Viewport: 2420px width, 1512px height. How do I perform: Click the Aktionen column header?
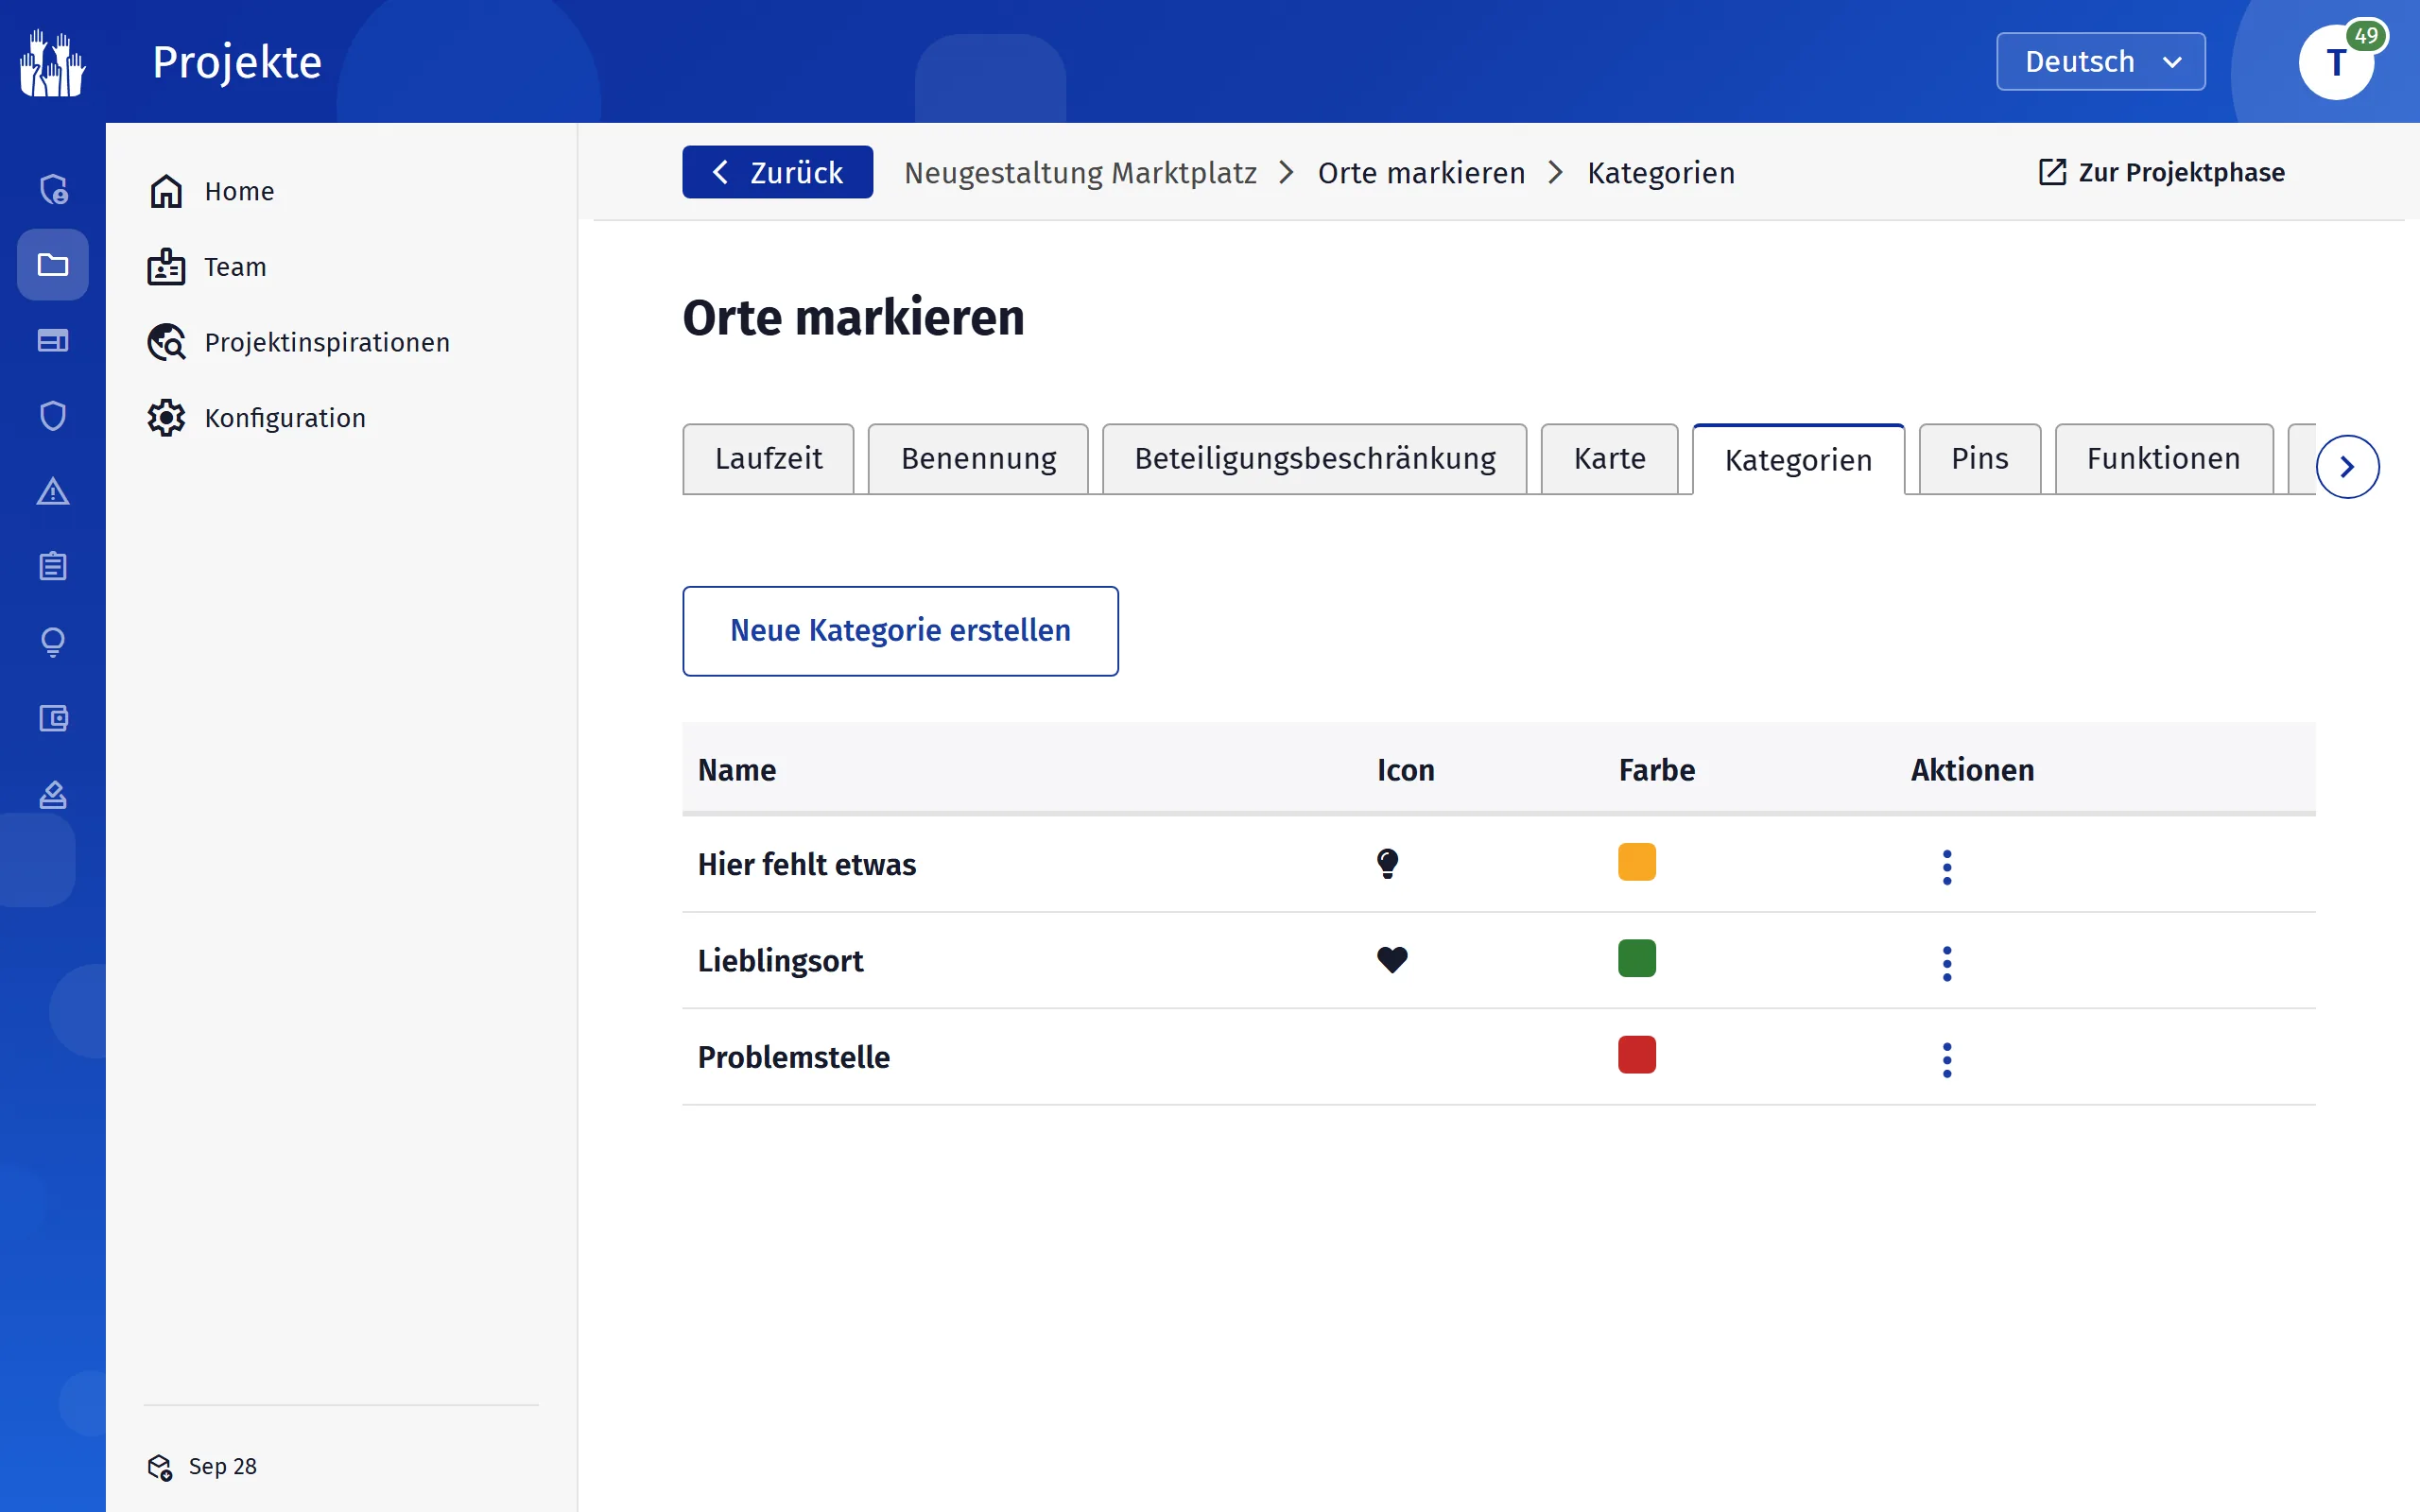[1972, 770]
